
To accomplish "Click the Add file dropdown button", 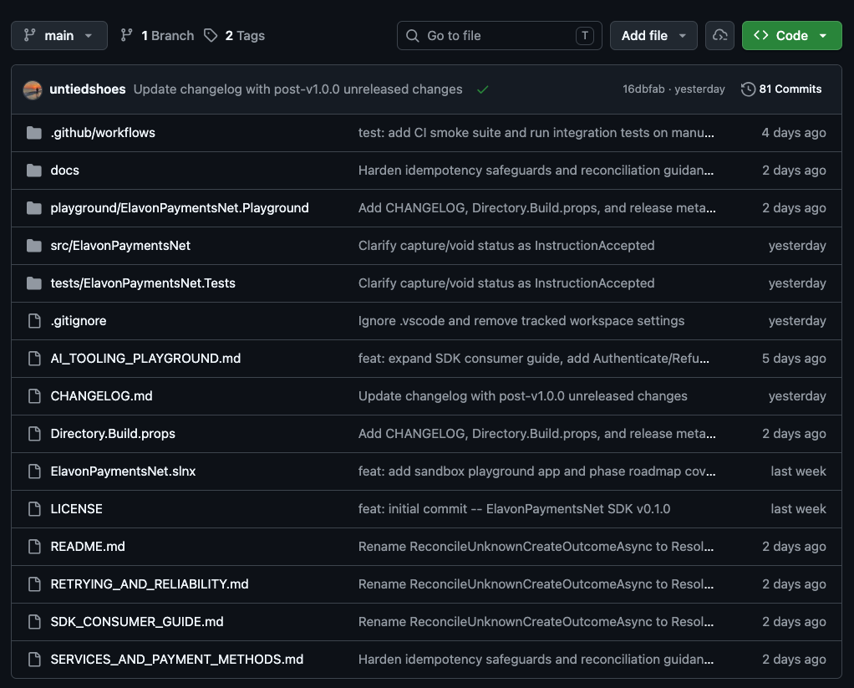I will pos(653,35).
